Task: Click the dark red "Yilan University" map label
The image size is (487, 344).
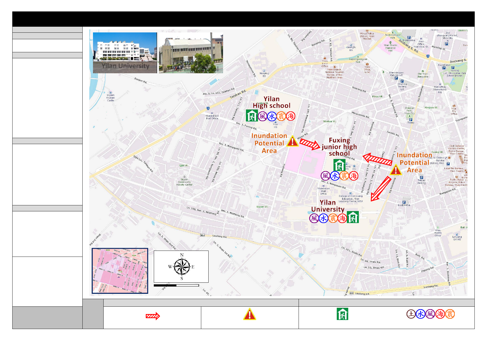Action: (328, 206)
